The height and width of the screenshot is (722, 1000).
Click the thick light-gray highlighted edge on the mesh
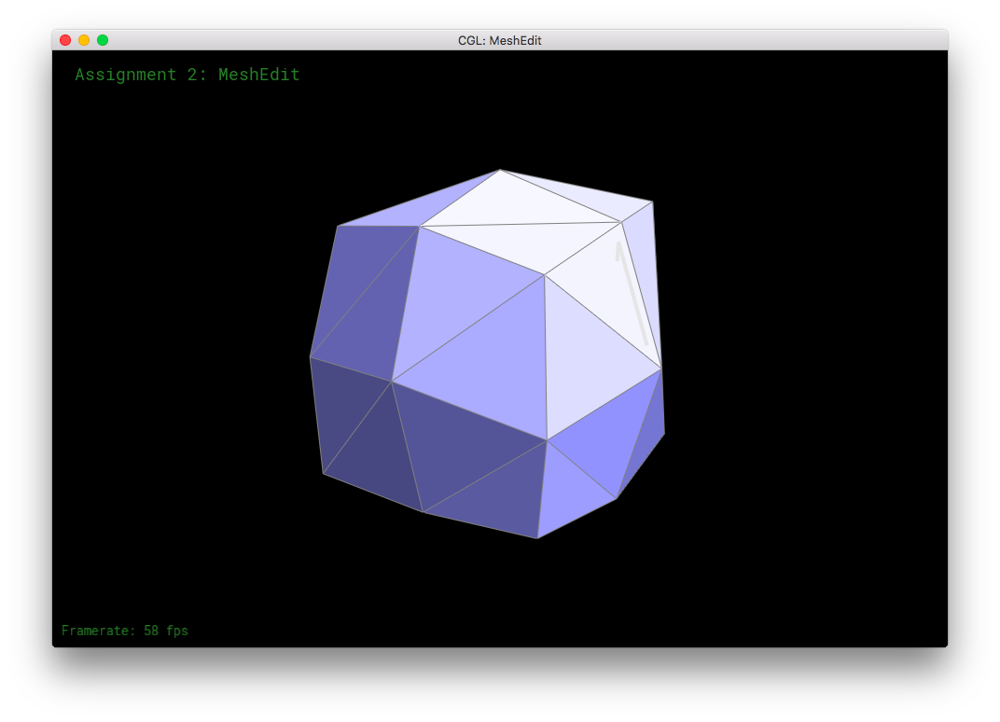click(x=632, y=294)
